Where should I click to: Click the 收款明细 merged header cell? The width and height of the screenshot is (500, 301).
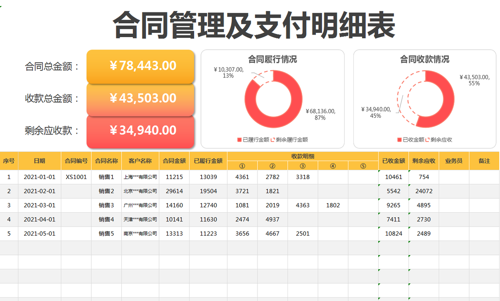tap(302, 156)
